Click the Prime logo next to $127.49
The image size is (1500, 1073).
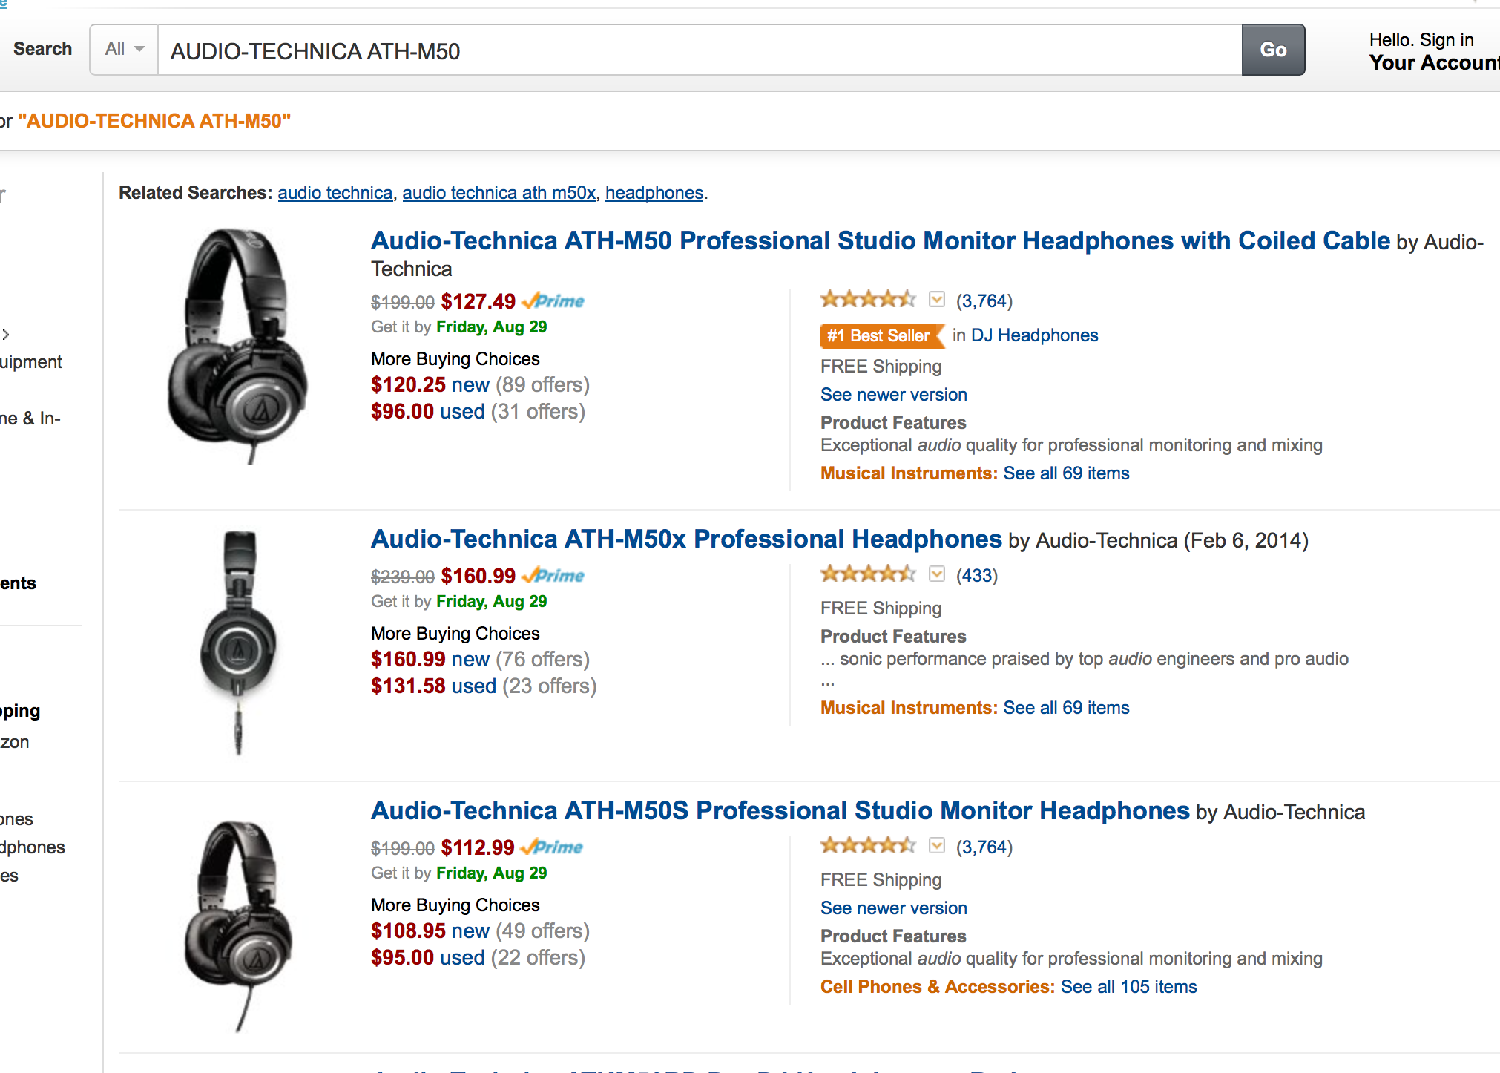(x=553, y=301)
